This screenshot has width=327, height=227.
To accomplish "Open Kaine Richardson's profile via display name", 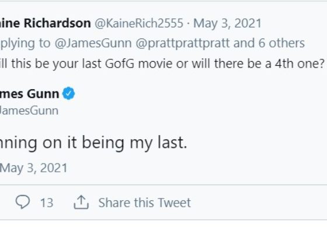I will tap(46, 23).
